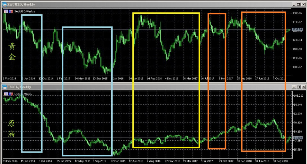Click the 黃金 text label on gold chart
The image size is (307, 164).
point(12,52)
